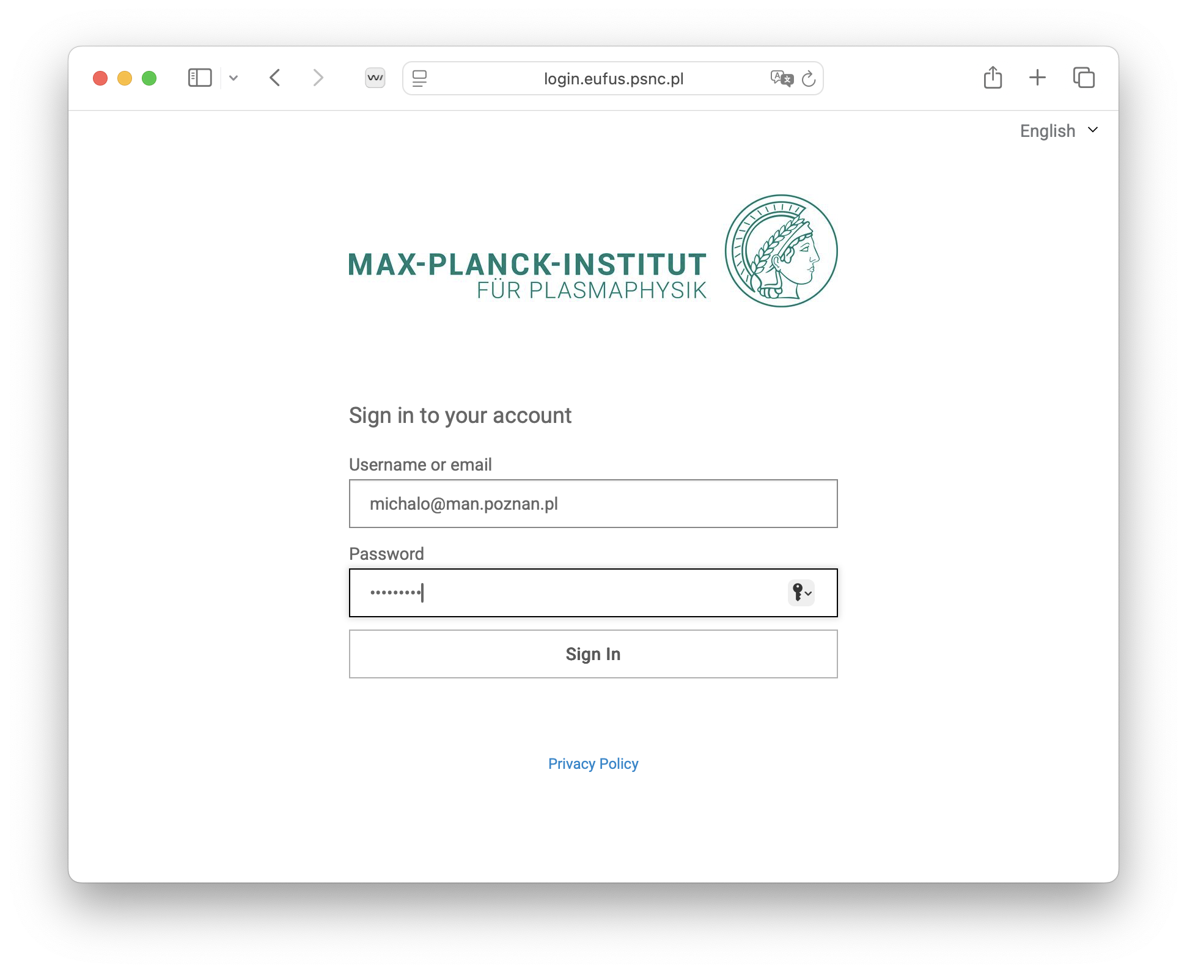Screen dimensions: 1187x973
Task: Open the page reader menu icon
Action: click(x=419, y=78)
